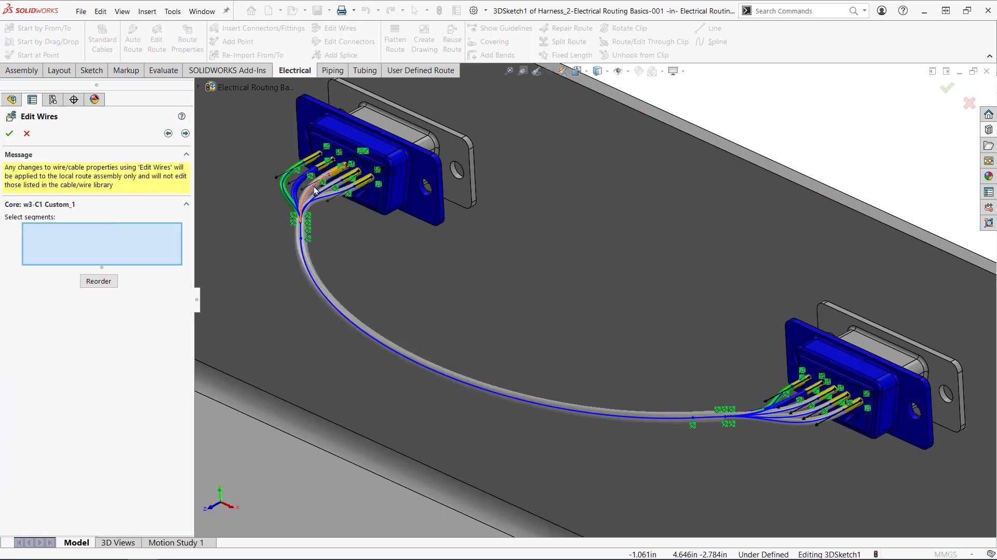The height and width of the screenshot is (560, 997).
Task: Click Flatten Route tool
Action: click(x=395, y=39)
